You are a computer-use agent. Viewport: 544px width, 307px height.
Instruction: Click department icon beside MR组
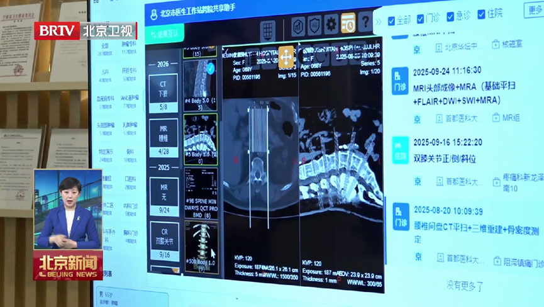click(496, 118)
